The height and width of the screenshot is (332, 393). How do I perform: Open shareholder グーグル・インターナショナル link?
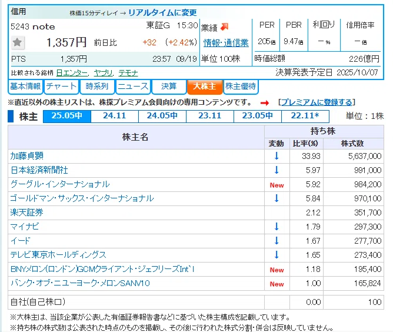60,184
